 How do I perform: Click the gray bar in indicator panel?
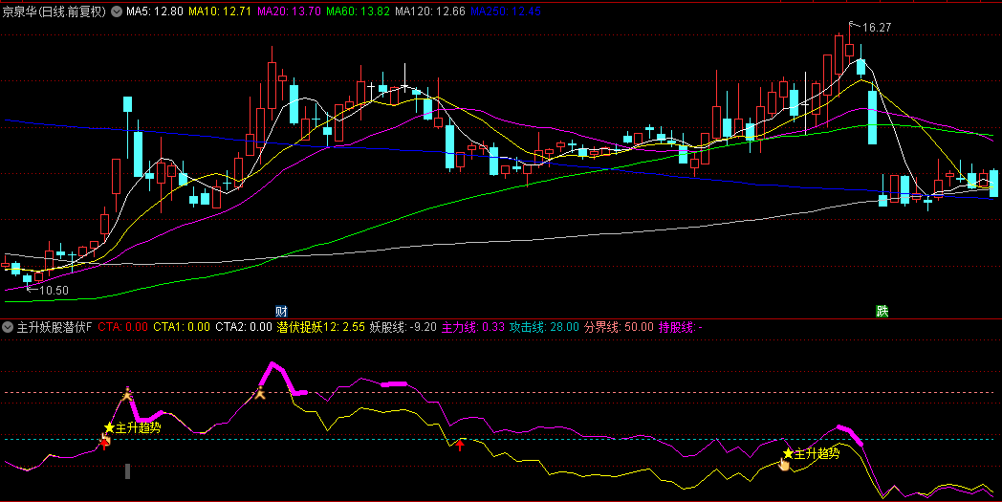(128, 471)
